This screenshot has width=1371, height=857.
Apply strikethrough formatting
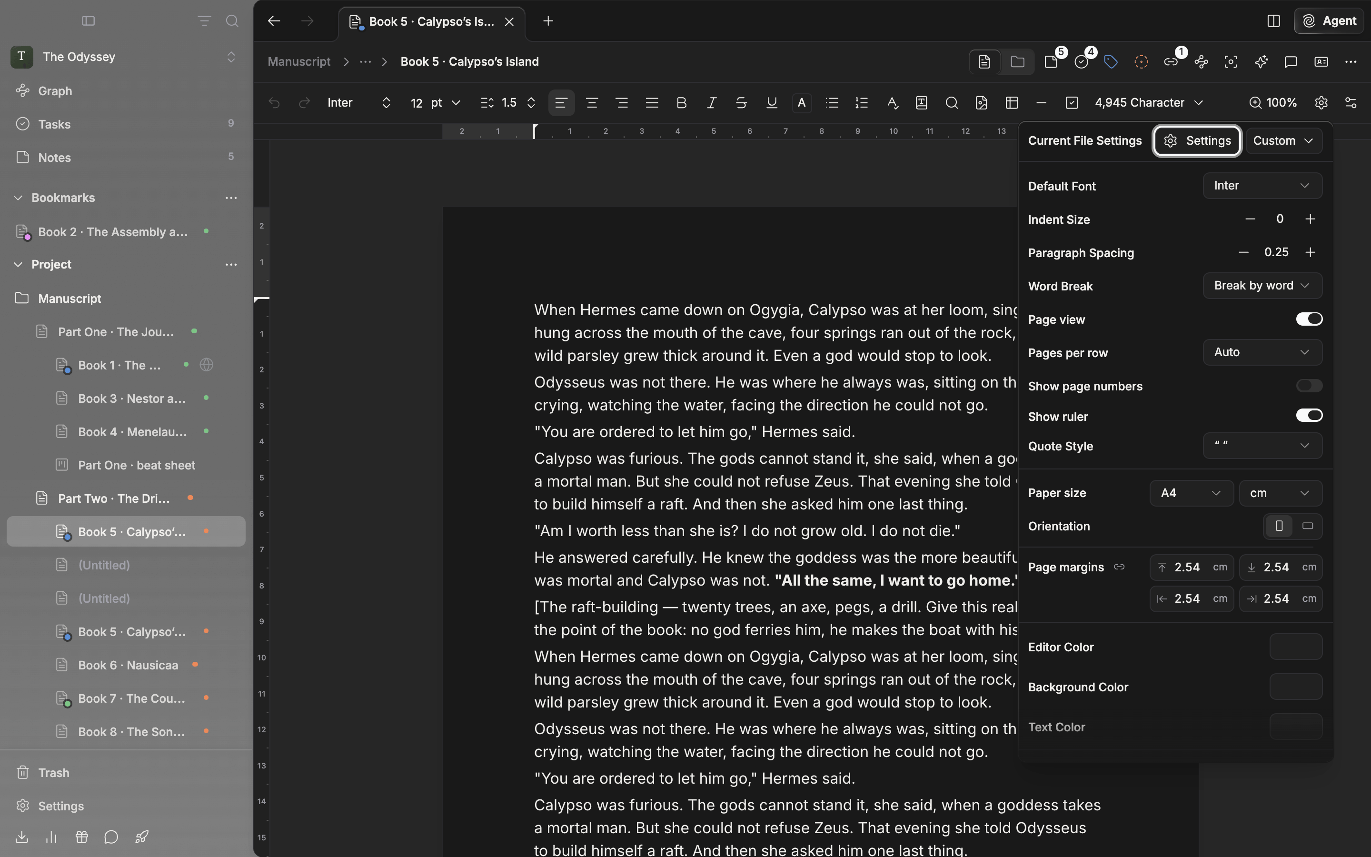(x=741, y=102)
